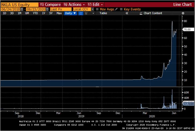Click Copyright 2020 Bloomberg Finance L.P. text
The image size is (195, 131).
[x=151, y=125]
